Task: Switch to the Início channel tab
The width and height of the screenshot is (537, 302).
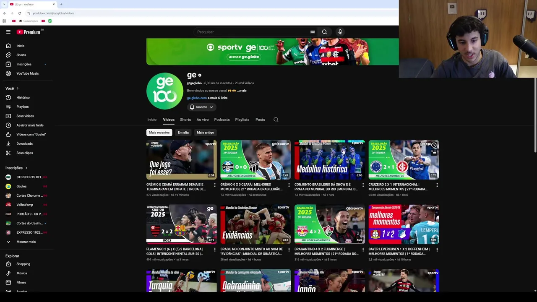Action: coord(152,120)
